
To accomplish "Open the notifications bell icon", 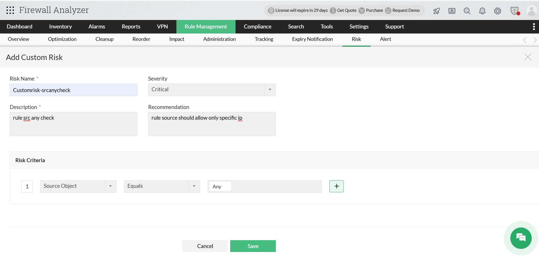I will click(482, 11).
